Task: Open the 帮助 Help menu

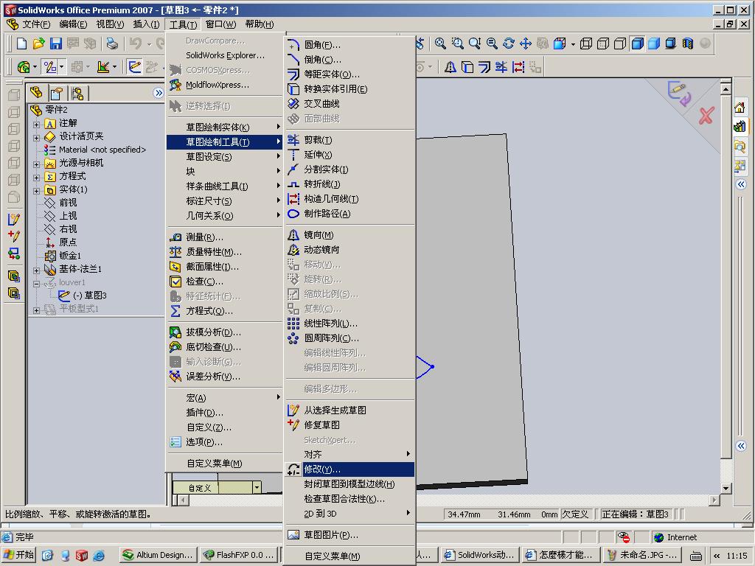Action: pyautogui.click(x=259, y=24)
